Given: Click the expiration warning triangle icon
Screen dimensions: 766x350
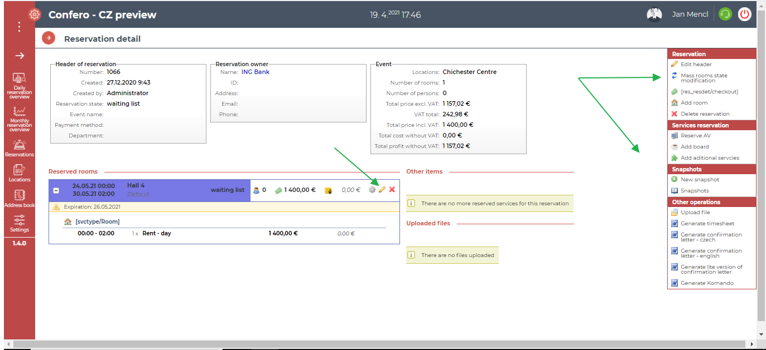Looking at the screenshot, I should [56, 207].
